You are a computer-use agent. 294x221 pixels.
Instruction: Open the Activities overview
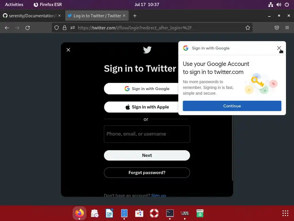14,5
